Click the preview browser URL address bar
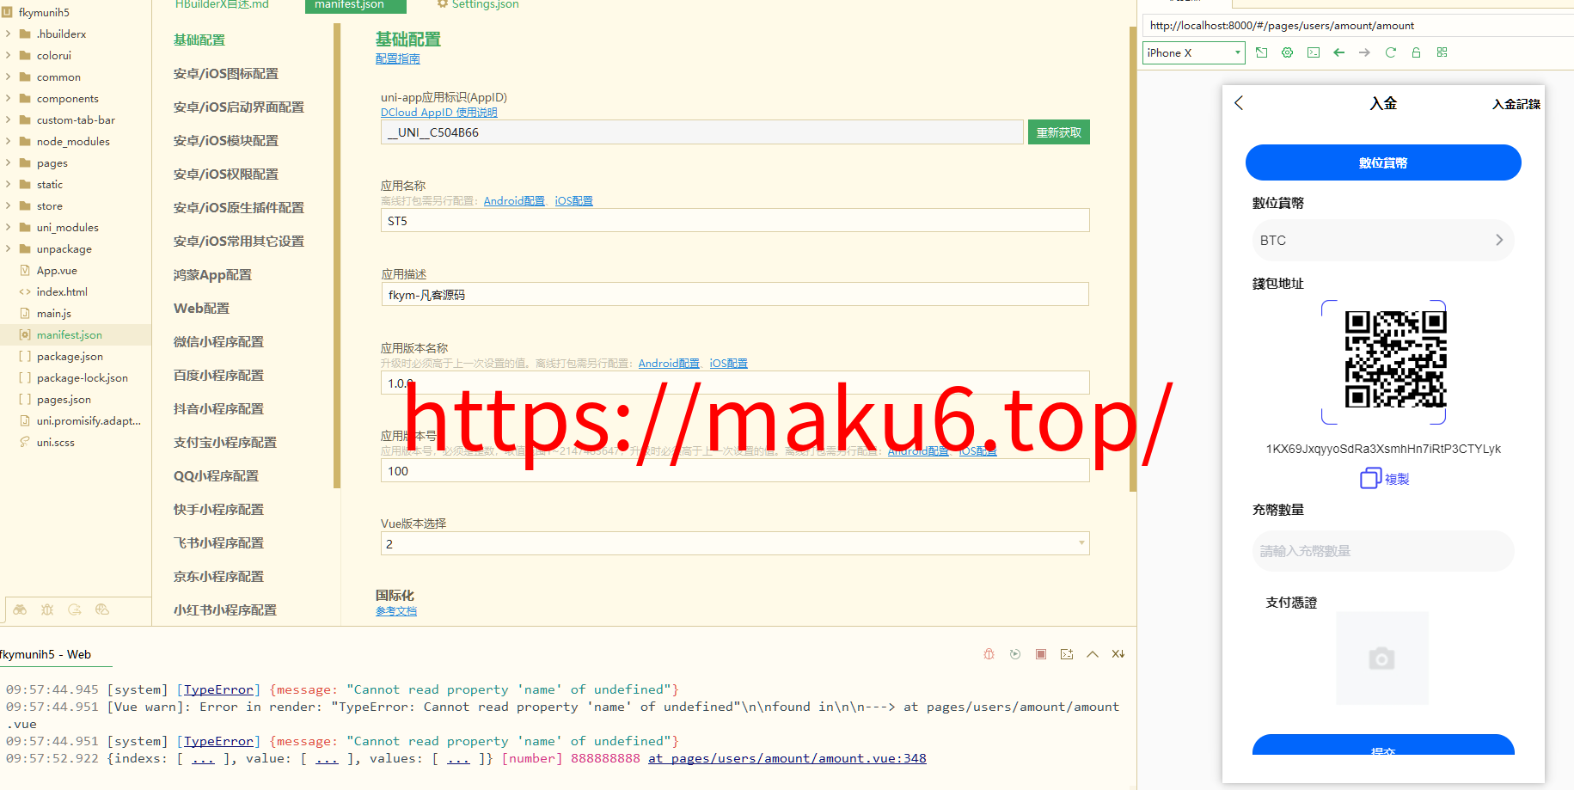Screen dimensions: 1574x790 (1358, 26)
